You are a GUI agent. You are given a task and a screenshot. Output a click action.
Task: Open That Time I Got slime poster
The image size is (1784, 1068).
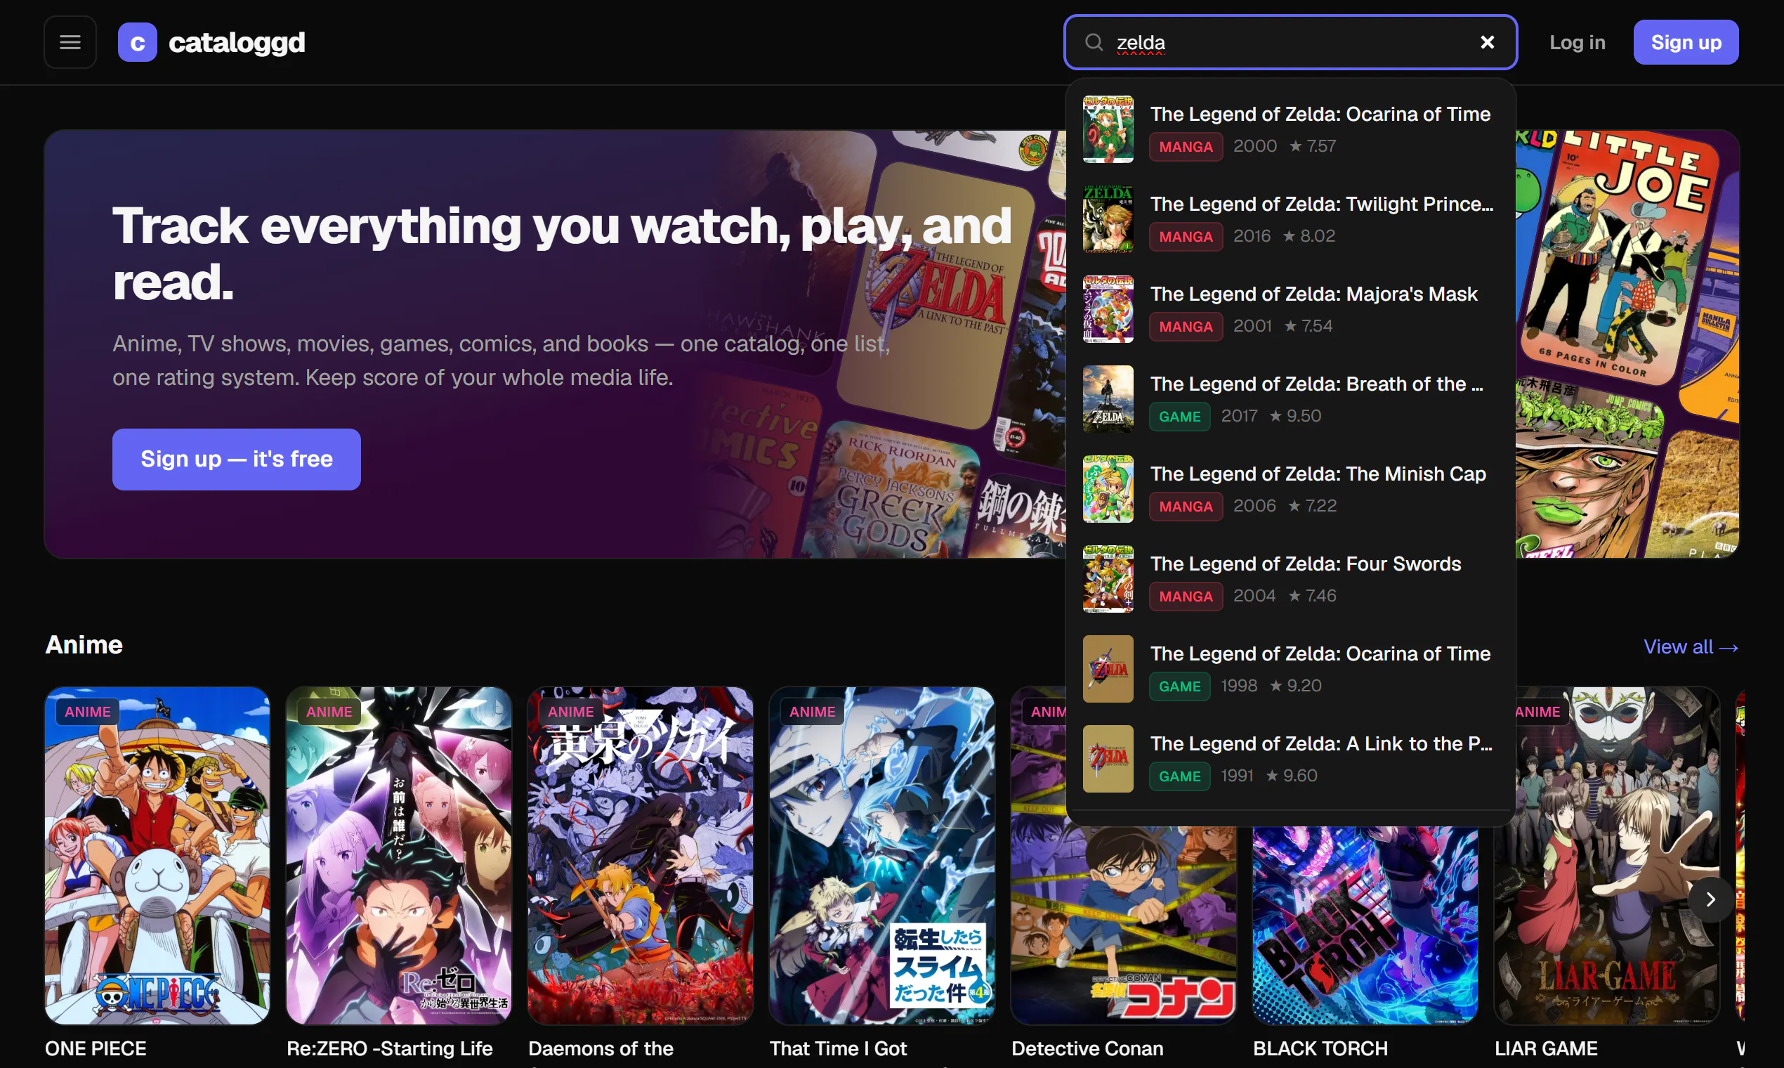point(882,856)
